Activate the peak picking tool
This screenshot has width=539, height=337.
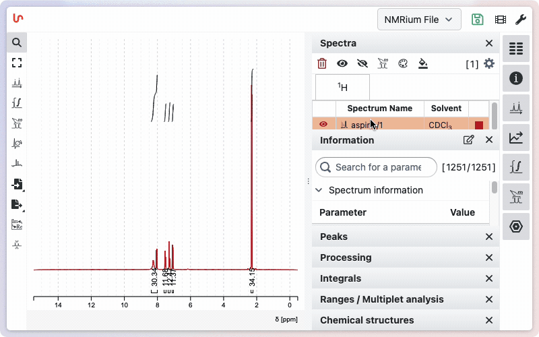[17, 83]
